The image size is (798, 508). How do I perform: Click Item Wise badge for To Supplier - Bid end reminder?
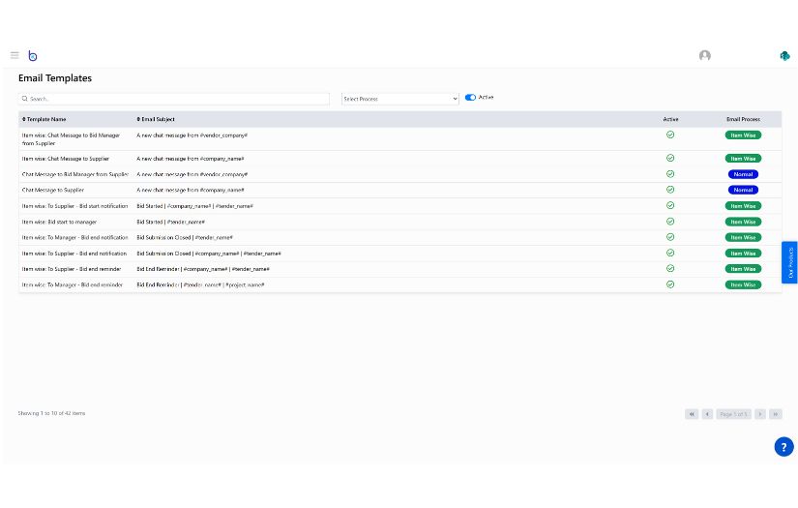point(743,269)
